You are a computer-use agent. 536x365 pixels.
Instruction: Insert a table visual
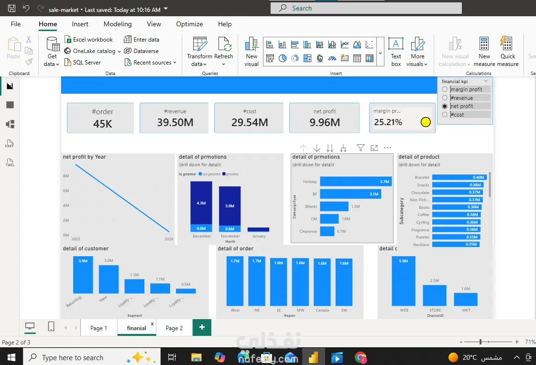click(357, 58)
